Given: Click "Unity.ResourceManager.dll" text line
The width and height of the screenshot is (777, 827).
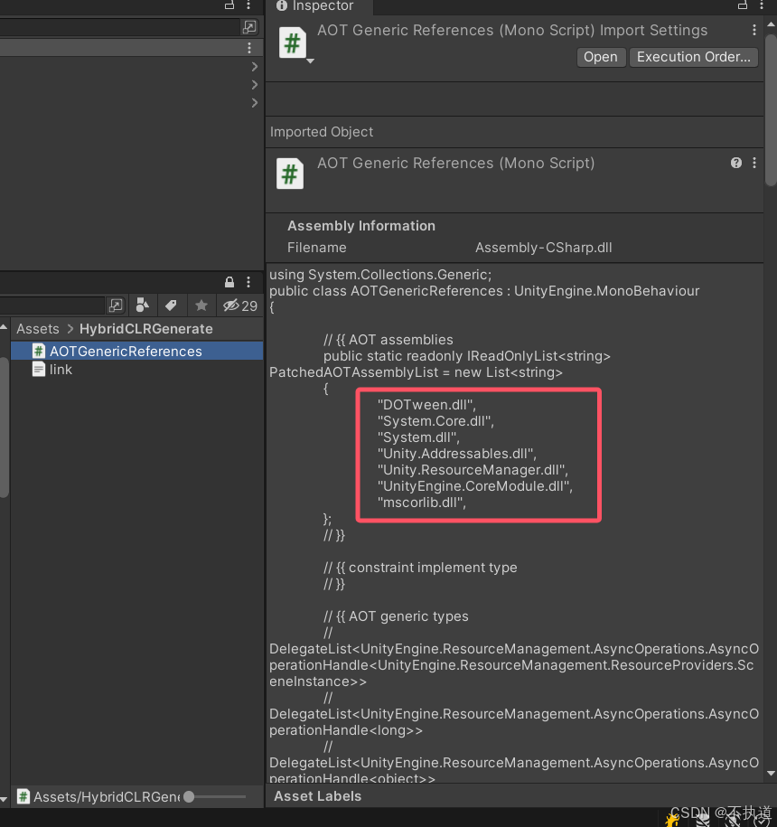Looking at the screenshot, I should (x=473, y=469).
